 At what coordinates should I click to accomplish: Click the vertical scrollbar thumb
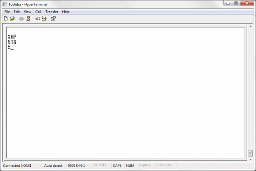[250, 153]
